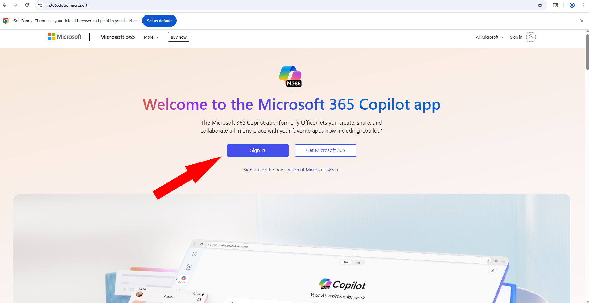The height and width of the screenshot is (303, 589).
Task: Click the Get Microsoft 365 button
Action: [x=326, y=150]
